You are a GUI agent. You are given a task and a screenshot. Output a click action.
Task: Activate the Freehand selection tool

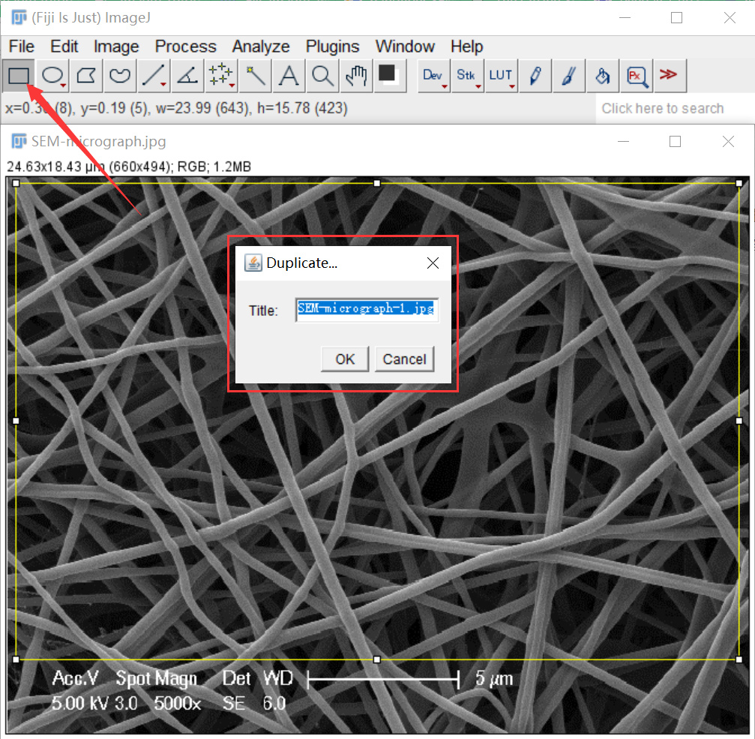tap(120, 75)
